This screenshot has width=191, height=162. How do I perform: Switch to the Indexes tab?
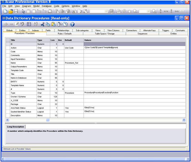click(x=35, y=30)
